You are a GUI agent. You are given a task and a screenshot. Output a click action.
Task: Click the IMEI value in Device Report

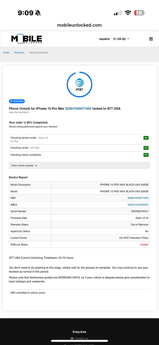[138, 198]
